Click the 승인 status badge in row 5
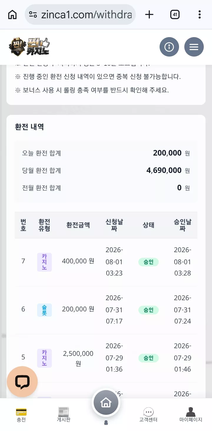 point(148,358)
